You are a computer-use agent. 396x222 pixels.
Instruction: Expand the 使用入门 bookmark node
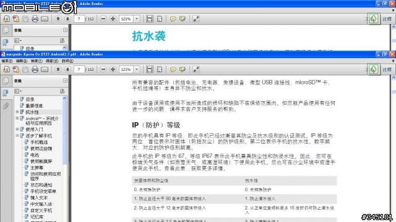pos(17,129)
